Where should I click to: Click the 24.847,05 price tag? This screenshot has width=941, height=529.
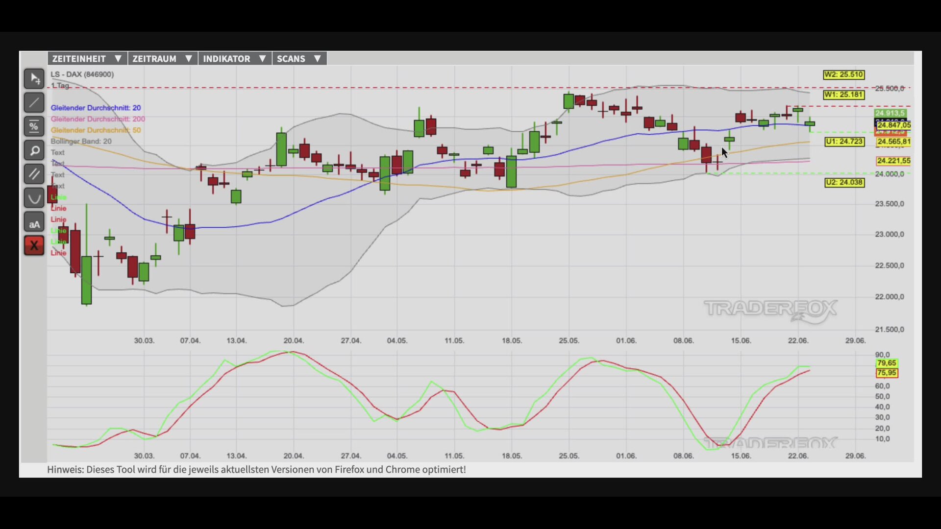click(x=894, y=125)
